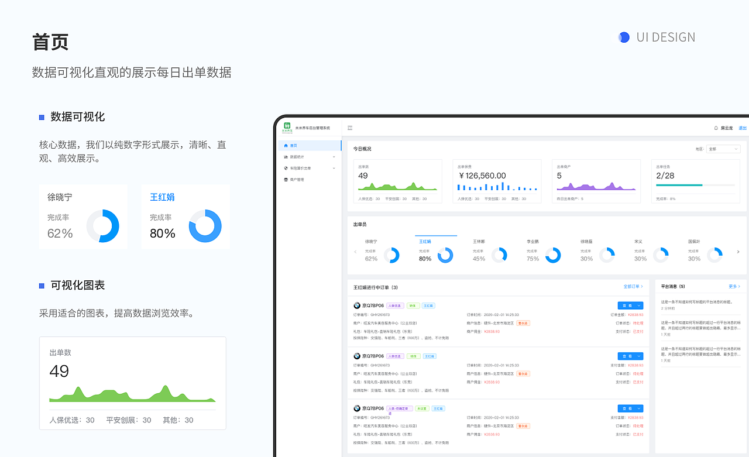The image size is (749, 457).
Task: Click 宋义's 30% donut chart
Action: 661,255
